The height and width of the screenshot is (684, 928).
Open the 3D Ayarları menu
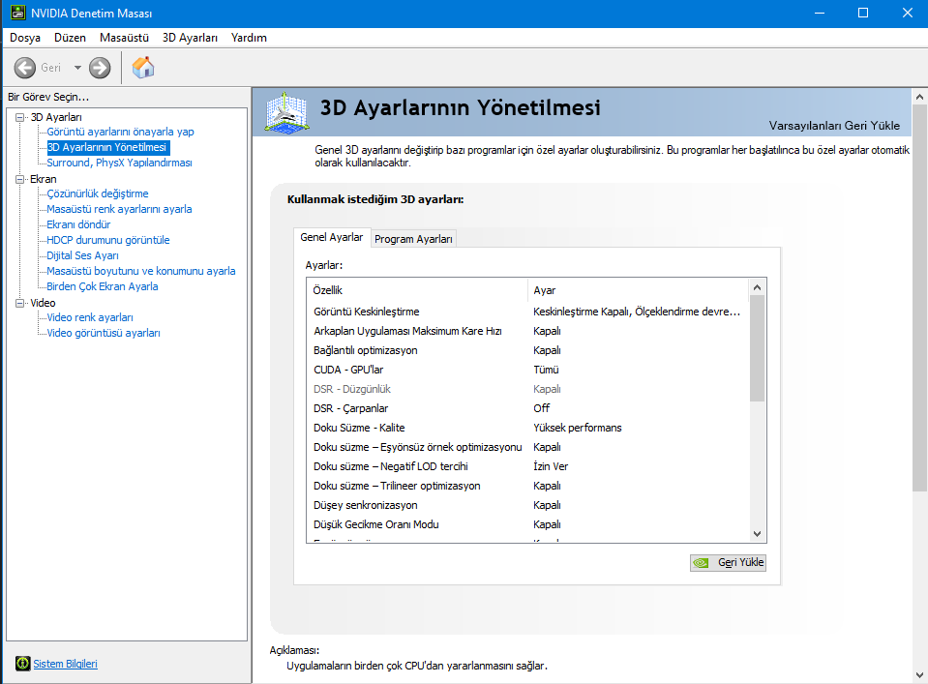[x=190, y=38]
